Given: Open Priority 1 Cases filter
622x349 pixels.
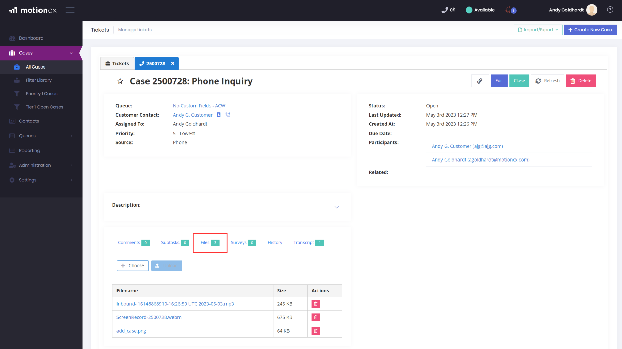Looking at the screenshot, I should (41, 94).
